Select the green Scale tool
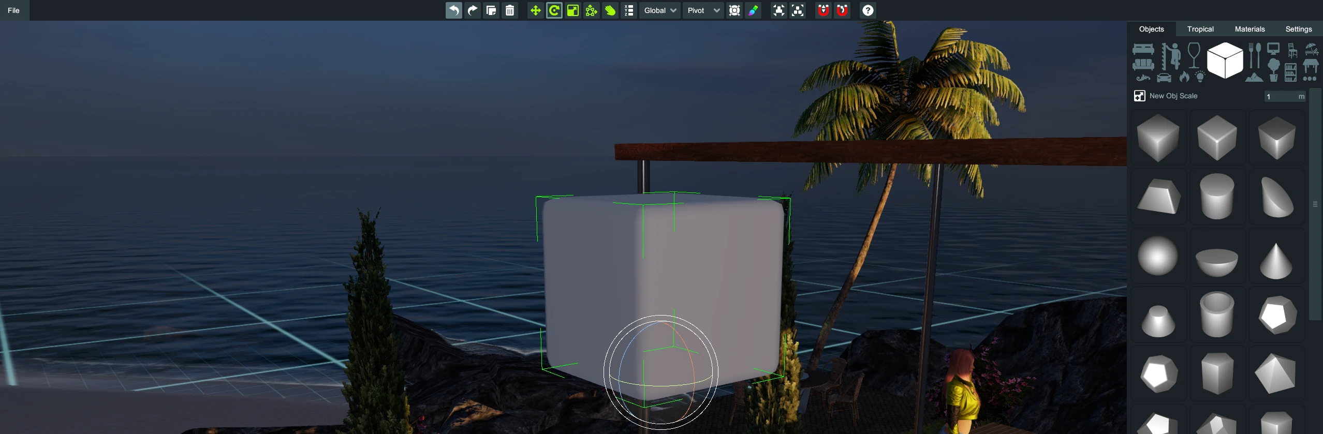 (572, 10)
